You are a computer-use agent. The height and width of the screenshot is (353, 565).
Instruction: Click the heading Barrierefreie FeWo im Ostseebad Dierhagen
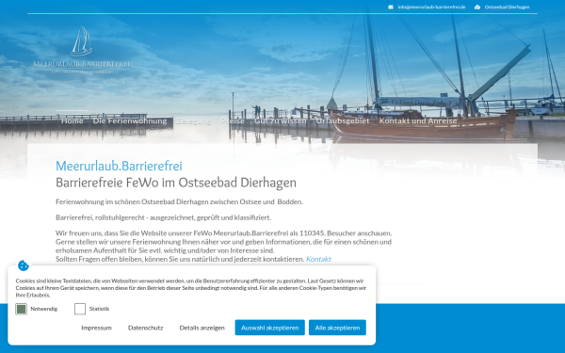point(176,183)
